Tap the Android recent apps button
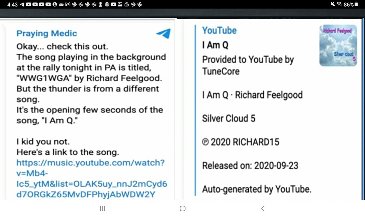This screenshot has height=217, width=365. (103, 208)
